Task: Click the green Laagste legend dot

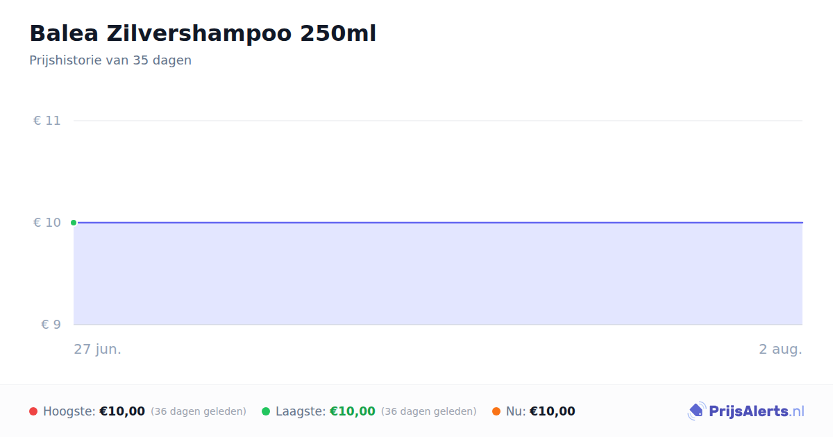Action: (266, 411)
